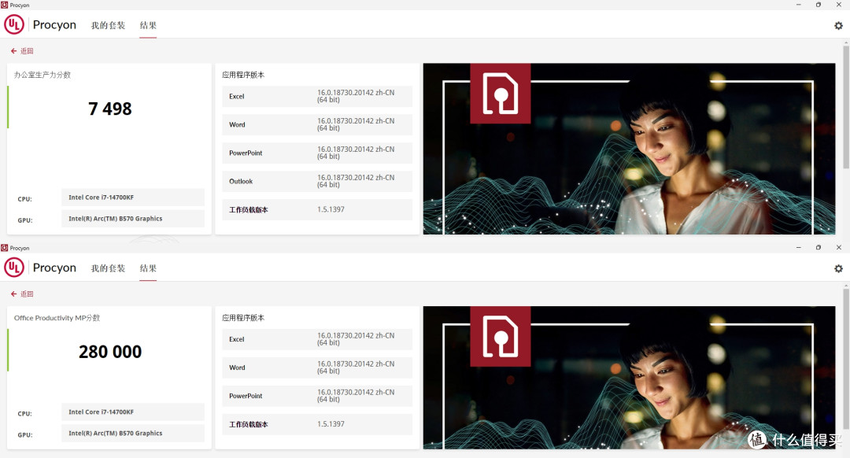
Task: Click UL logo in bottom Procyon window
Action: [x=14, y=268]
